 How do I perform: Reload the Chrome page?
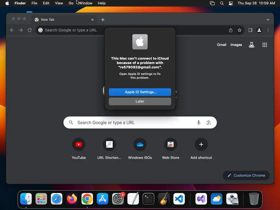point(30,30)
